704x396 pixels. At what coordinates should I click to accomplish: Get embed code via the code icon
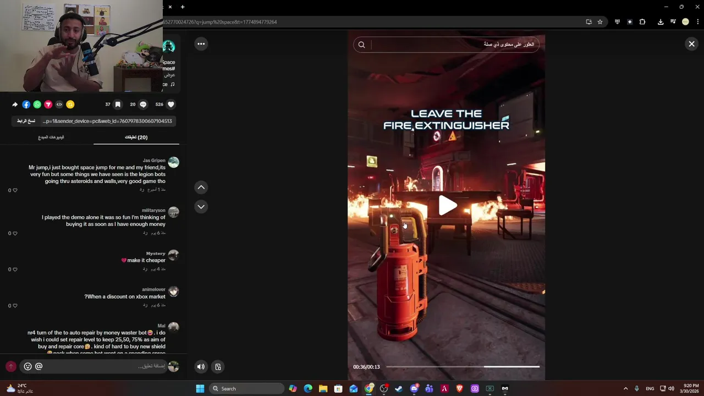pos(59,105)
